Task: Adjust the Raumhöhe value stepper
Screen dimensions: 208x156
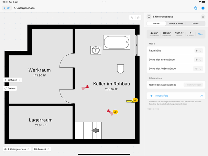Action: click(199, 50)
